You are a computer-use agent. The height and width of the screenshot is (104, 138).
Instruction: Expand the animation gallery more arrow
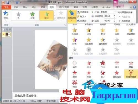(x=55, y=19)
